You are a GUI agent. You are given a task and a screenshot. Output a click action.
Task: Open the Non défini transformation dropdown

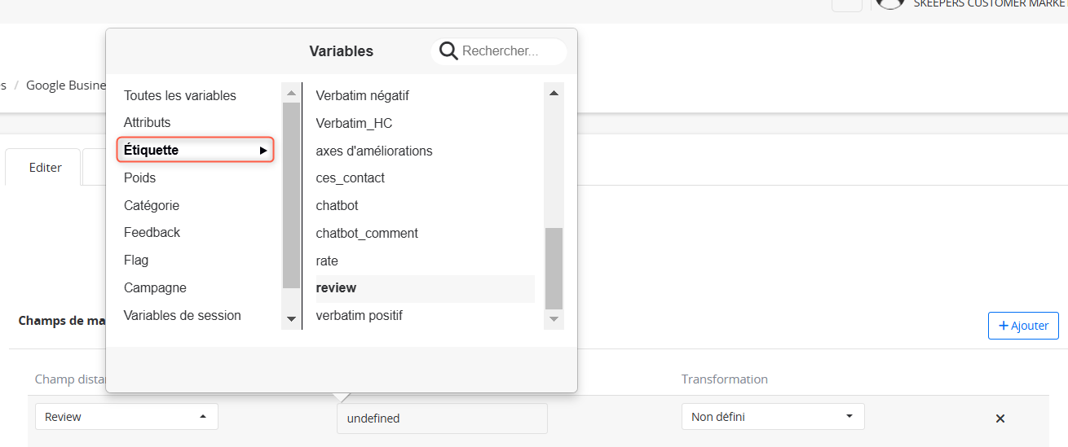pyautogui.click(x=773, y=417)
